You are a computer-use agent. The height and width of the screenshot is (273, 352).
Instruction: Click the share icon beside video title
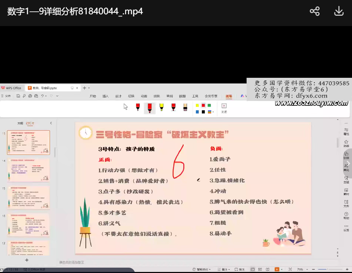click(x=314, y=11)
